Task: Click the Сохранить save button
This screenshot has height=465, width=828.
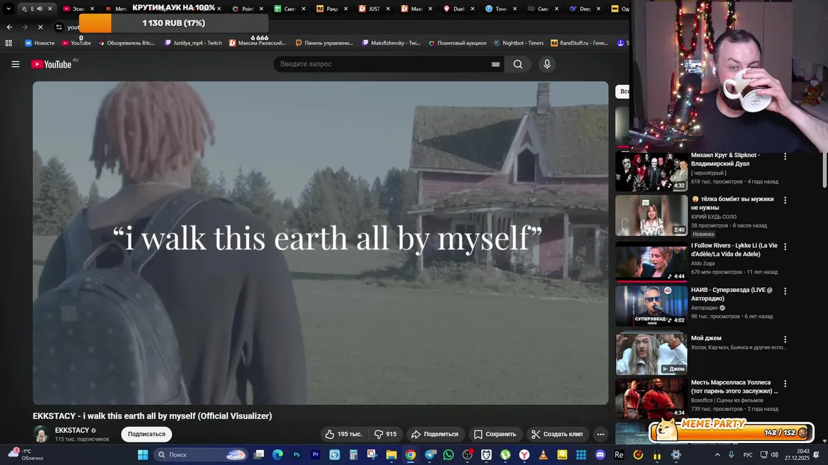Action: click(x=495, y=434)
